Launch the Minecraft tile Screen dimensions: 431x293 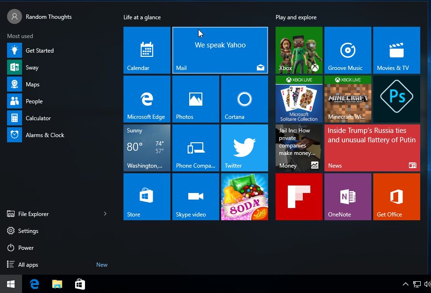[348, 99]
